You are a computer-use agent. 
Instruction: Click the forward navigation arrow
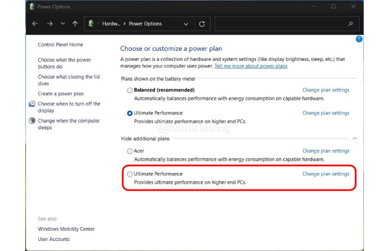pos(49,24)
